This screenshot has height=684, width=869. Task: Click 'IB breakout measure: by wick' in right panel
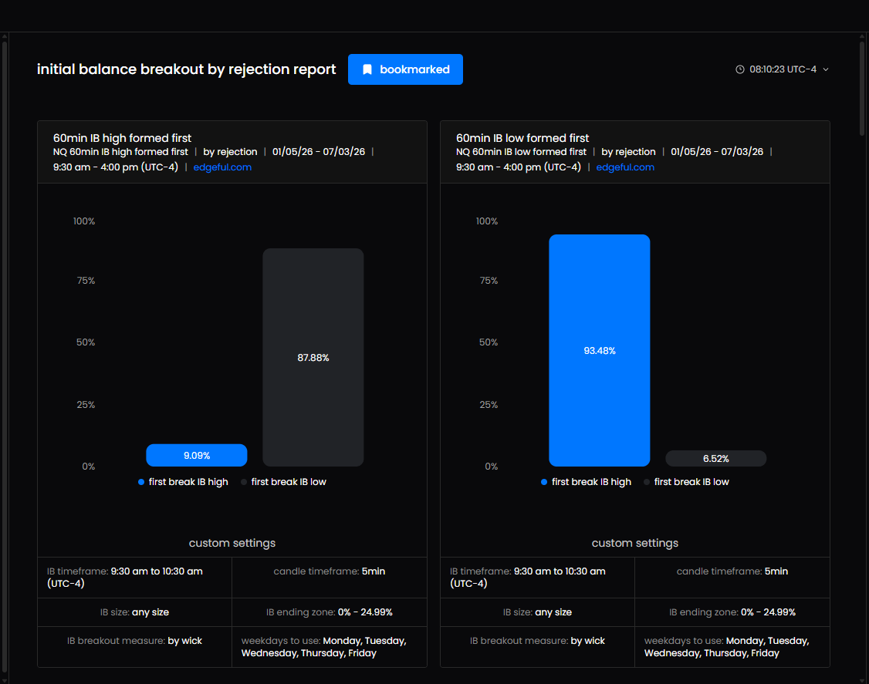point(538,641)
